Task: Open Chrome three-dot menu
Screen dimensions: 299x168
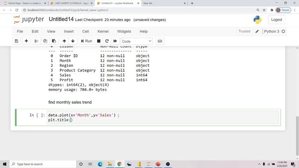Action: click(295, 10)
